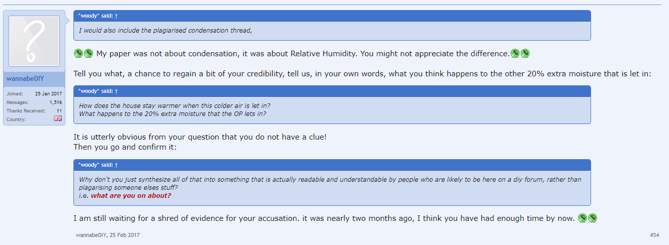Click the wannabeDIY author name in post footer
Image resolution: width=669 pixels, height=245 pixels.
[91, 235]
